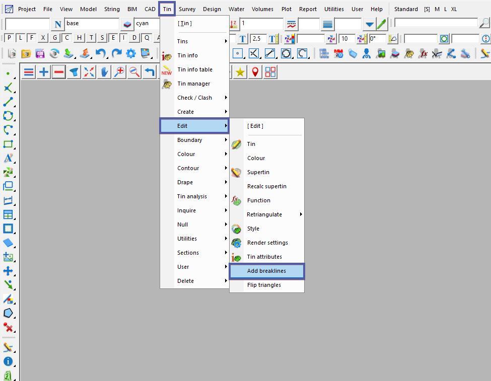Select the line string tool in sidebar
This screenshot has width=491, height=381.
8,102
